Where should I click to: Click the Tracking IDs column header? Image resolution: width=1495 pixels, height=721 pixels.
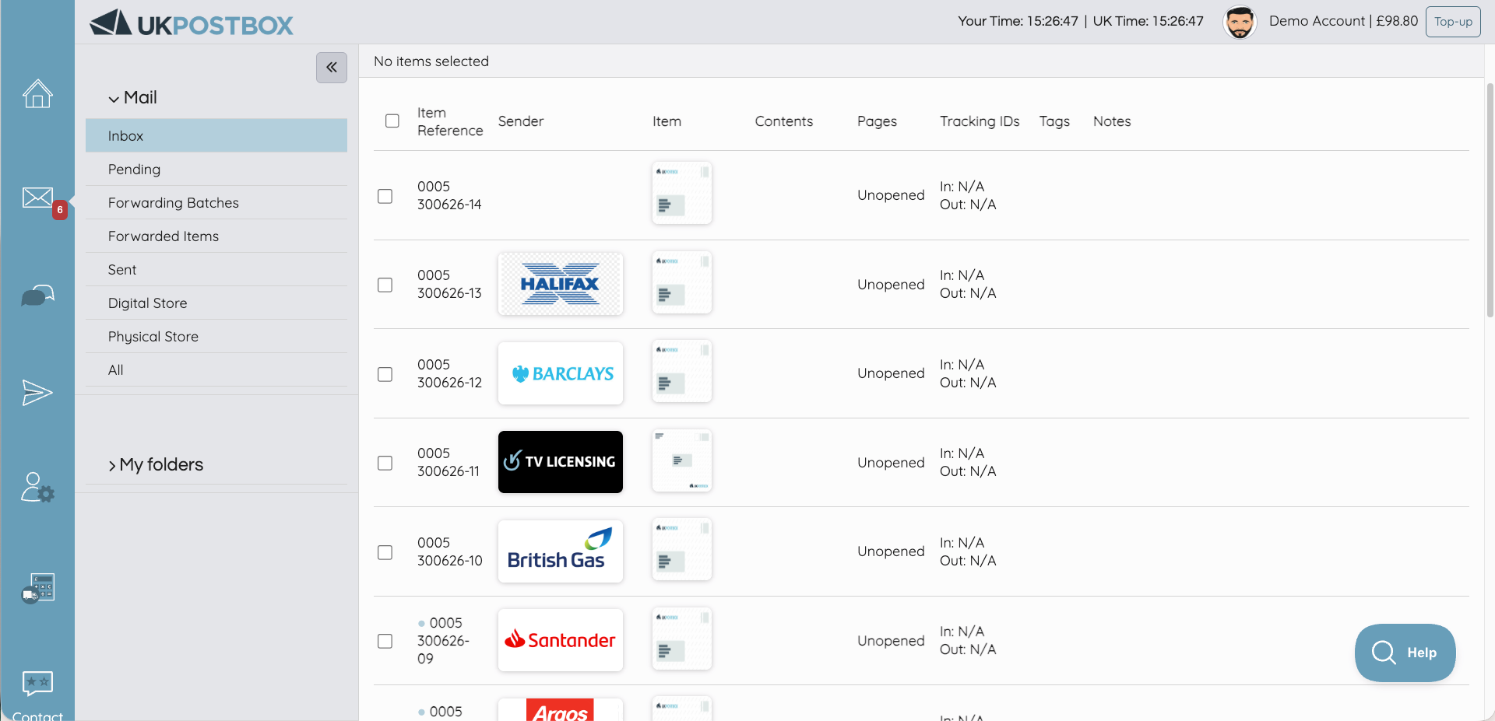pos(980,121)
